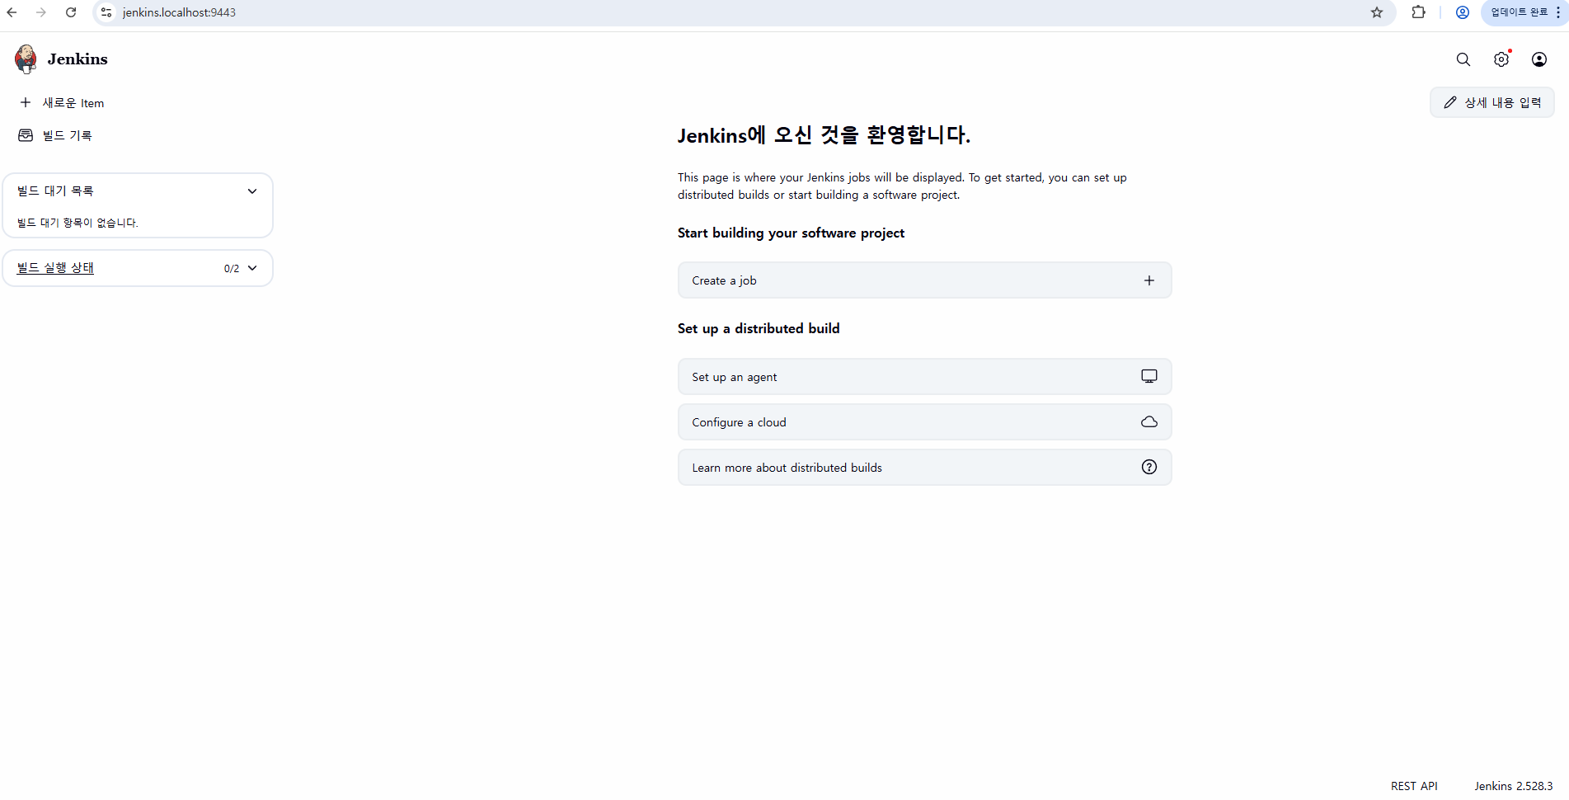The height and width of the screenshot is (800, 1569).
Task: Click the cloud icon in Configure a cloud
Action: coord(1149,421)
